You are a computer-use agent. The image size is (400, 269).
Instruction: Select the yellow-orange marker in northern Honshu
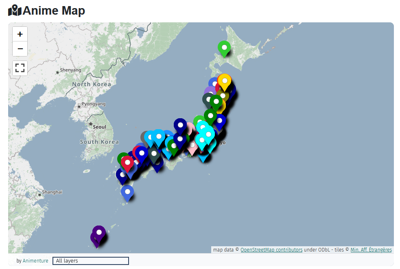[224, 81]
